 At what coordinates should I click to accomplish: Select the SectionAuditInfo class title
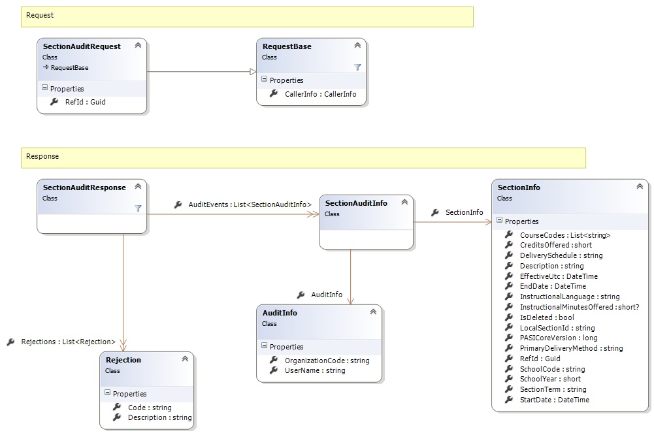356,203
